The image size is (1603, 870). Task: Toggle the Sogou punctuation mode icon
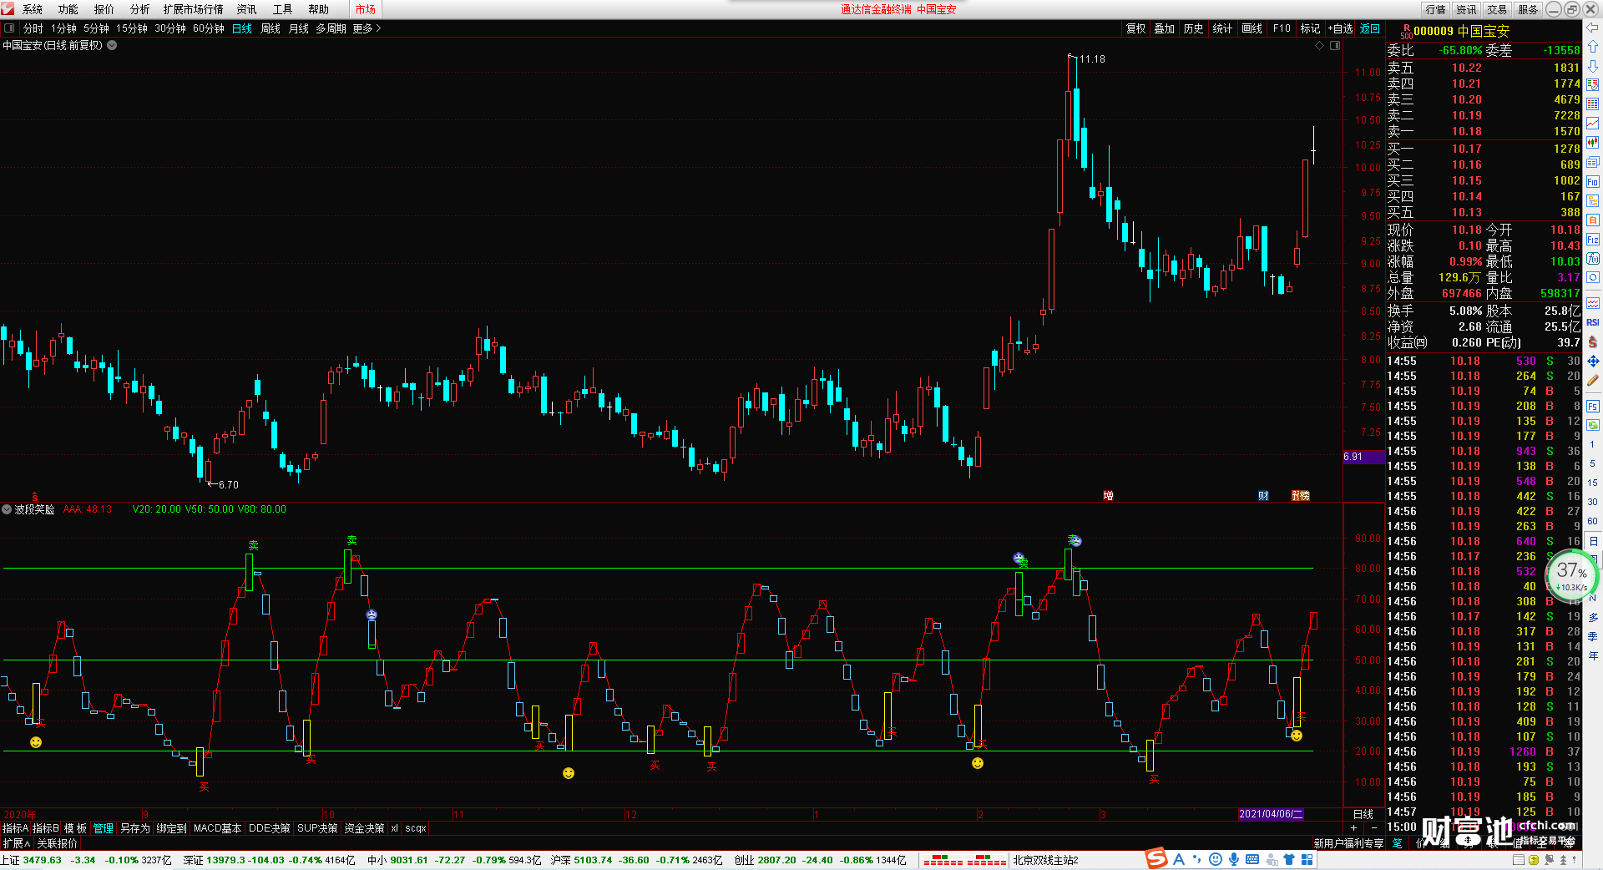[x=1197, y=860]
